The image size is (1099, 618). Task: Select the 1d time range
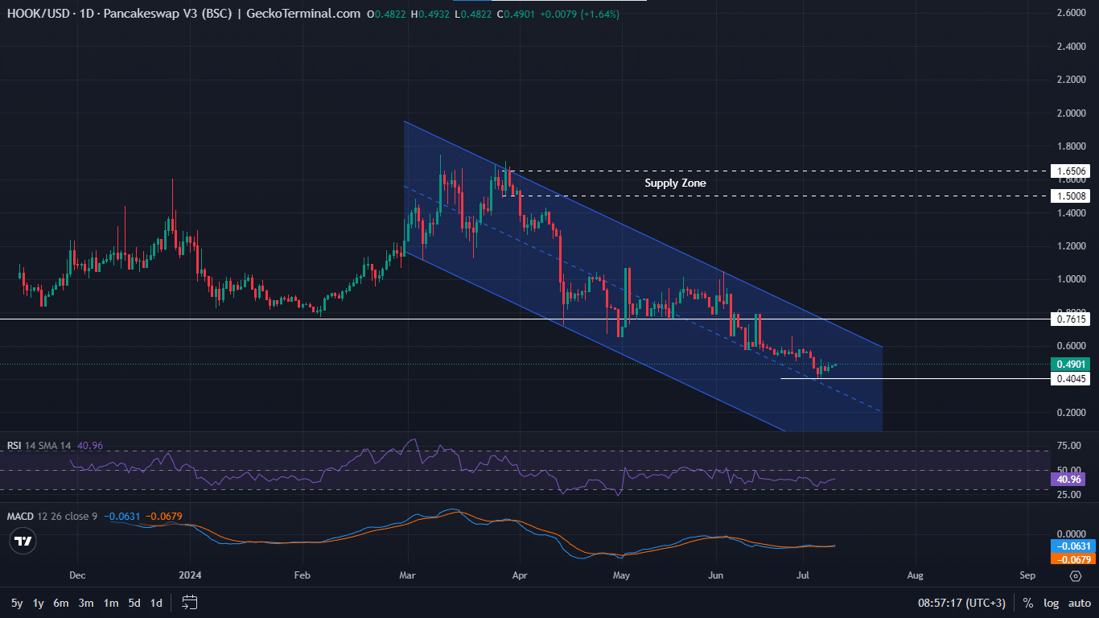click(x=156, y=603)
